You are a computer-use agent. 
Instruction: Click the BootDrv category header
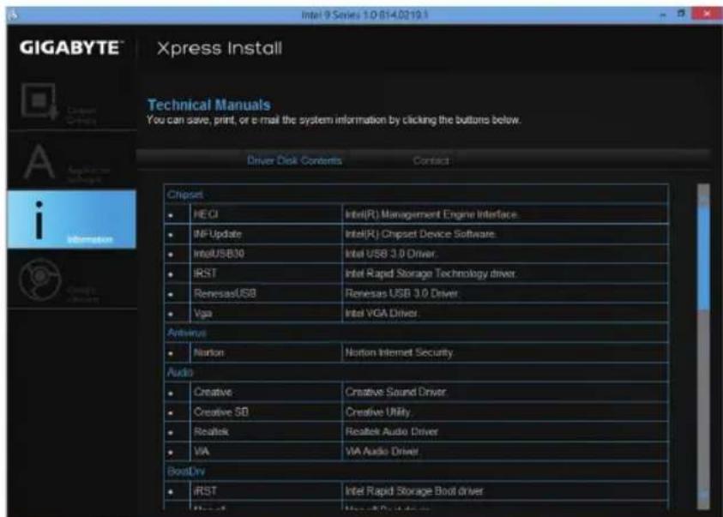pyautogui.click(x=186, y=472)
